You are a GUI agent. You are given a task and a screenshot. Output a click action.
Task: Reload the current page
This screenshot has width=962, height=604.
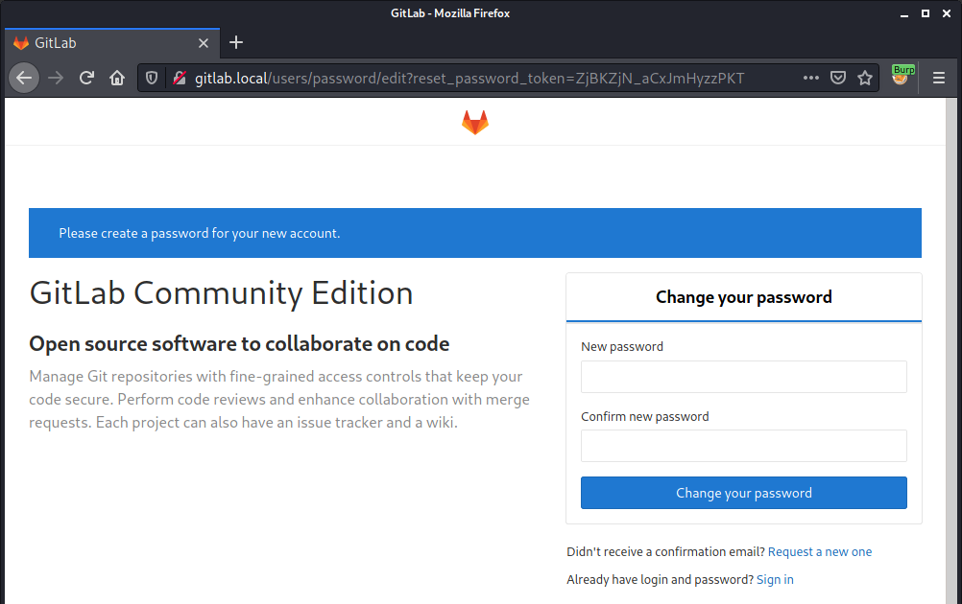pos(86,78)
